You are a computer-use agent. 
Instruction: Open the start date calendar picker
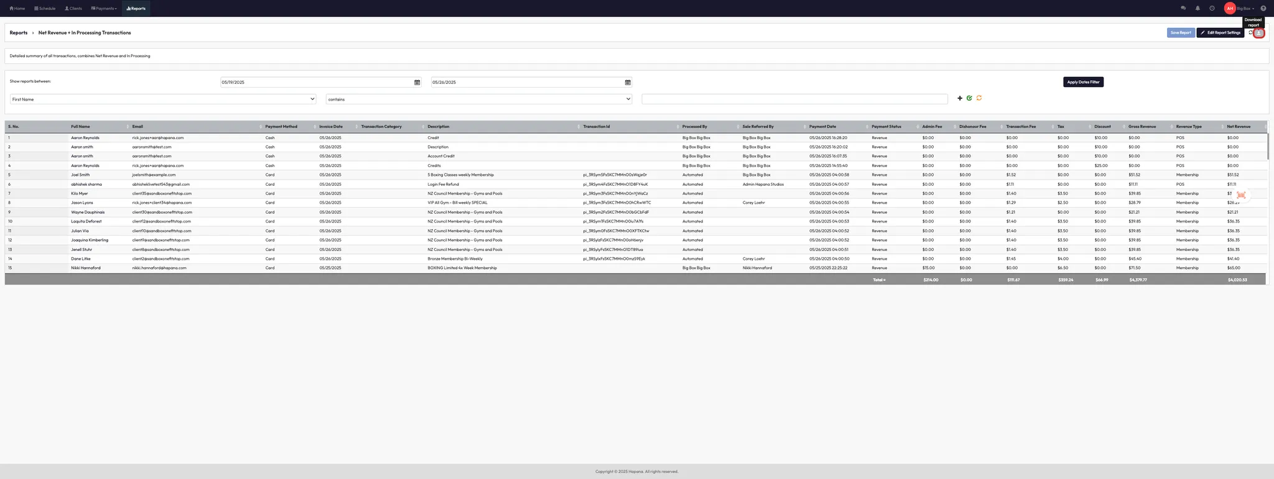click(417, 83)
